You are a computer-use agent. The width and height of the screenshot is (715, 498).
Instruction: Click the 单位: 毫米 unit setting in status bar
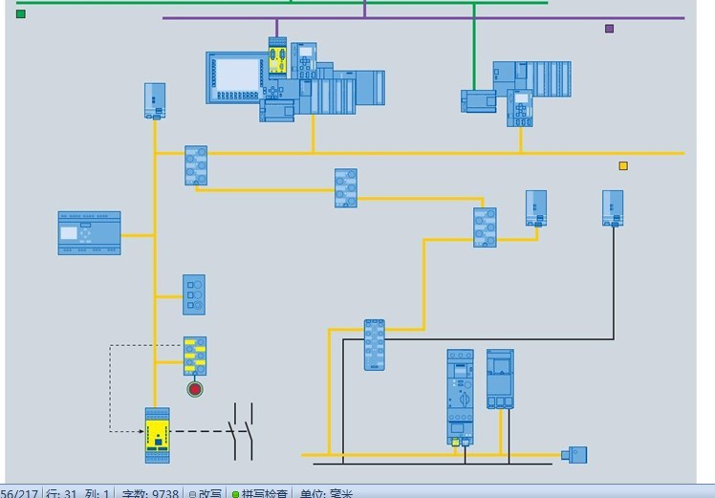(326, 492)
